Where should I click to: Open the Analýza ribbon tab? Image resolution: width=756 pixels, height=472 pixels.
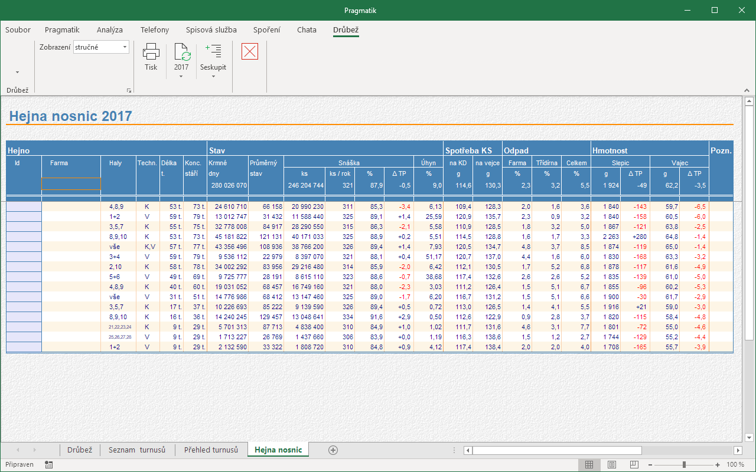tap(110, 29)
